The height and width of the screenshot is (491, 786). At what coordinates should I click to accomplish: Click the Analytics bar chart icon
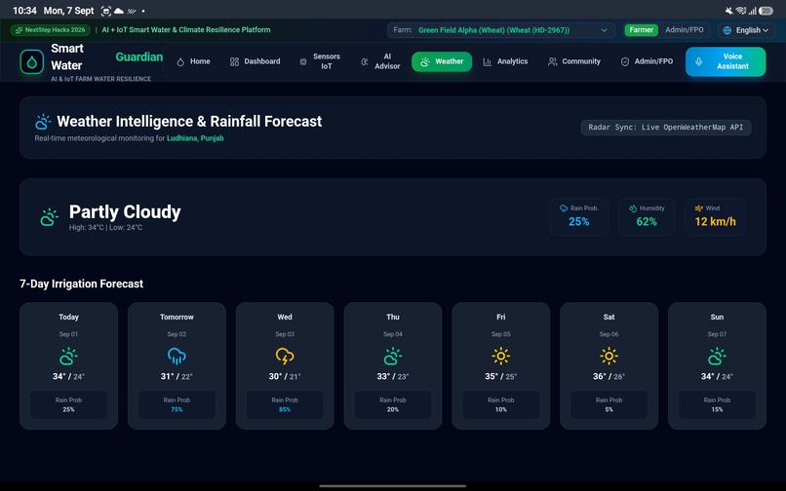coord(487,61)
